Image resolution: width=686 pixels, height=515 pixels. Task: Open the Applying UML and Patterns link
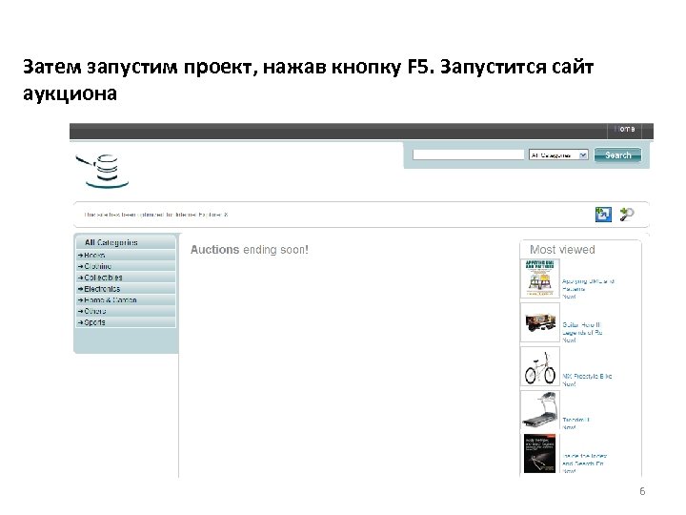click(x=588, y=285)
